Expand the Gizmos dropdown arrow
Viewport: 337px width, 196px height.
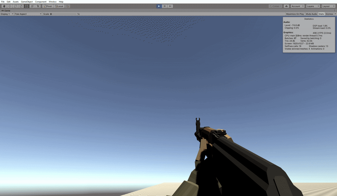coord(335,14)
